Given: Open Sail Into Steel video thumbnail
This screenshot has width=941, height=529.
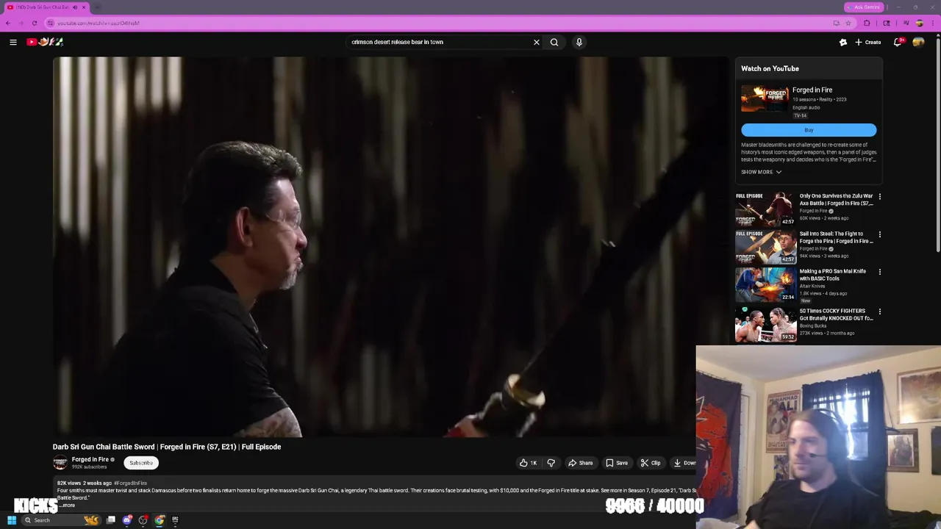Looking at the screenshot, I should coord(765,247).
